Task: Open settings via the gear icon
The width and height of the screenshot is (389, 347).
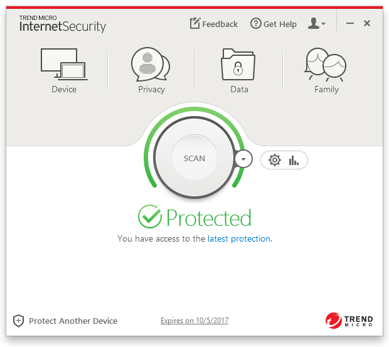Action: [x=274, y=160]
